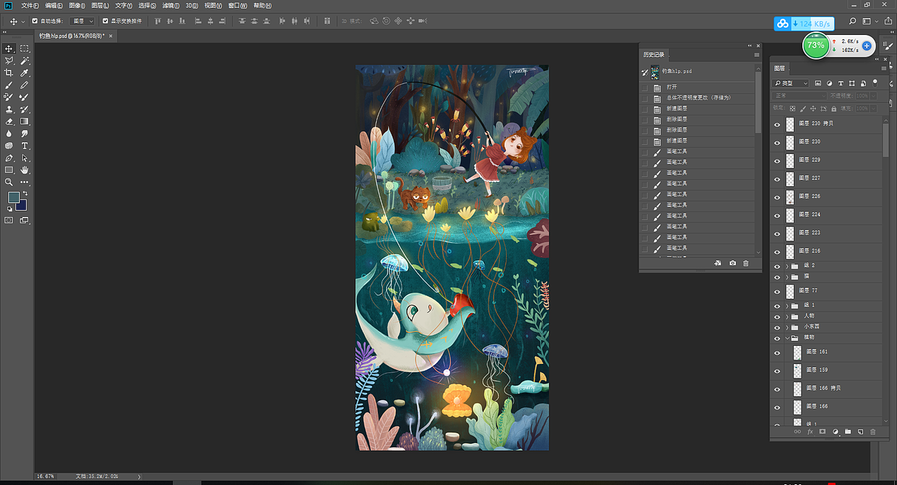Select the Clone Stamp tool
The width and height of the screenshot is (897, 485).
[9, 109]
